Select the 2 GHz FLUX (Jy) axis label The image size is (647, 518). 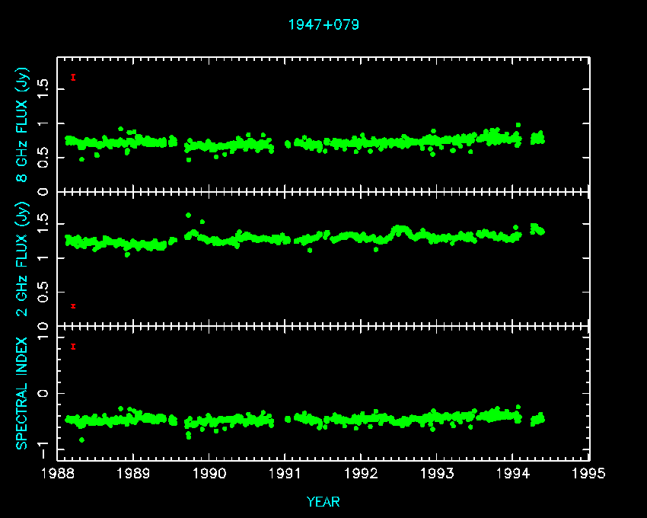click(22, 260)
